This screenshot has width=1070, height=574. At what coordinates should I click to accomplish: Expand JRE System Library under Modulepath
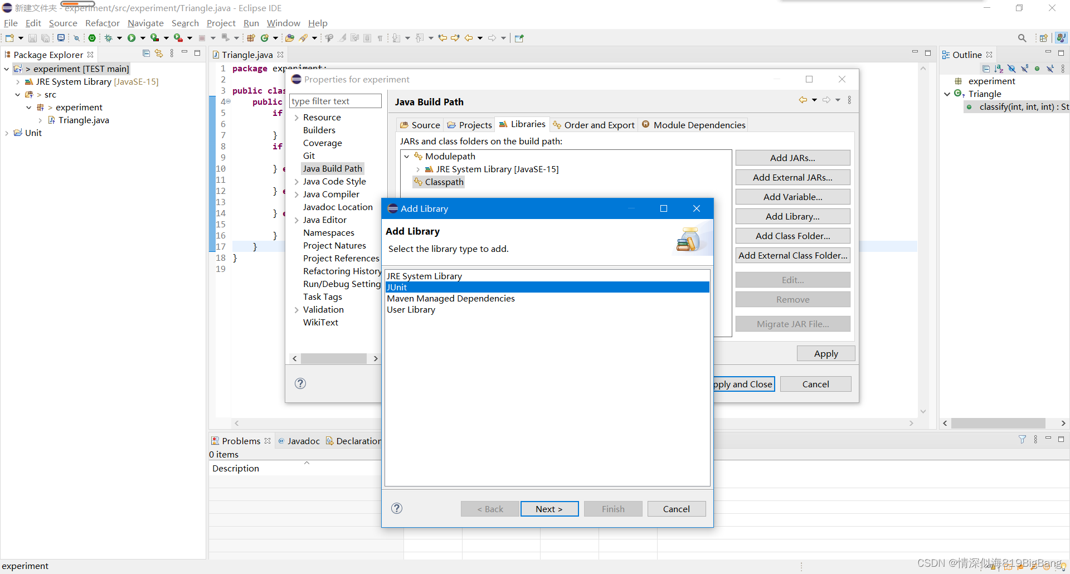click(x=418, y=169)
